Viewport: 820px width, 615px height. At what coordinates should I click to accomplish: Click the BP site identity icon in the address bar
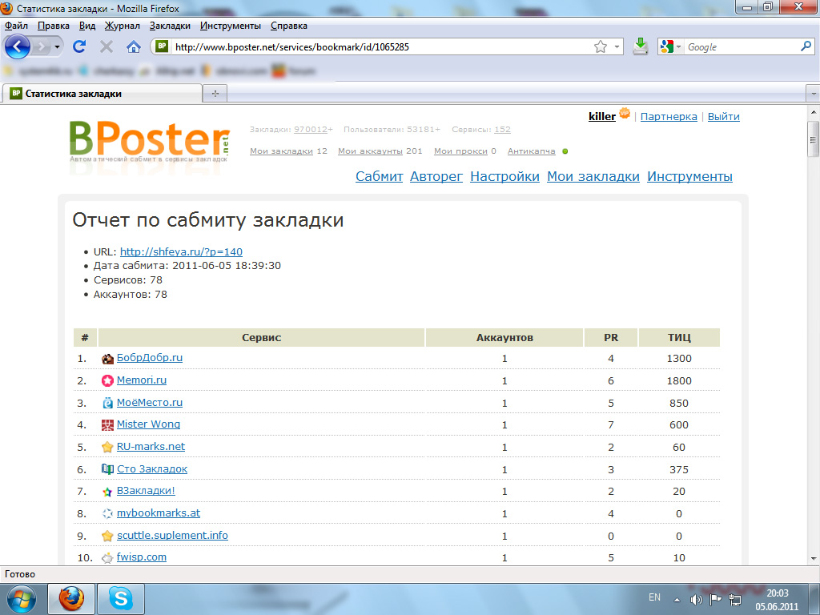pos(162,46)
